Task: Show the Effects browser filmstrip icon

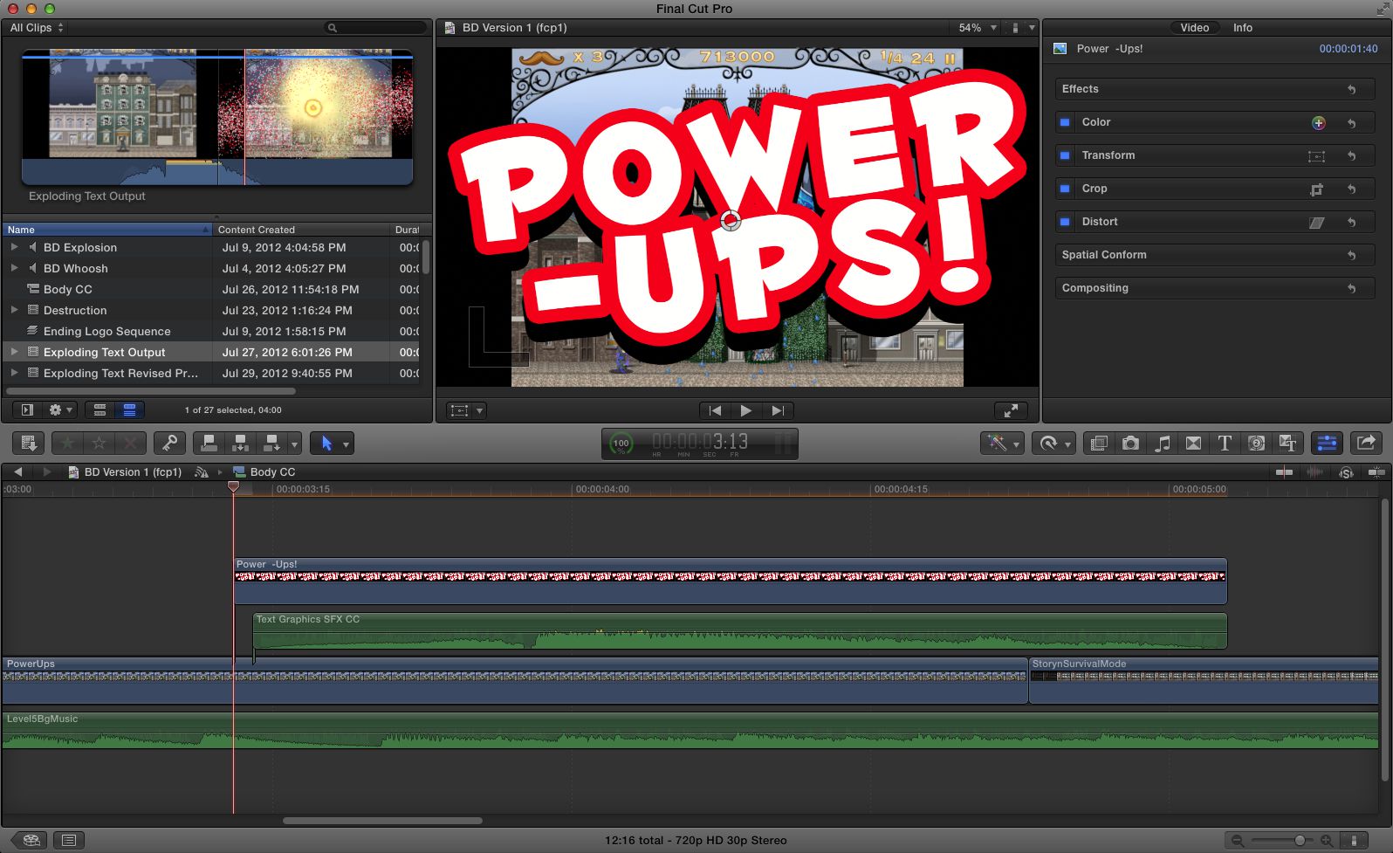Action: click(1099, 444)
